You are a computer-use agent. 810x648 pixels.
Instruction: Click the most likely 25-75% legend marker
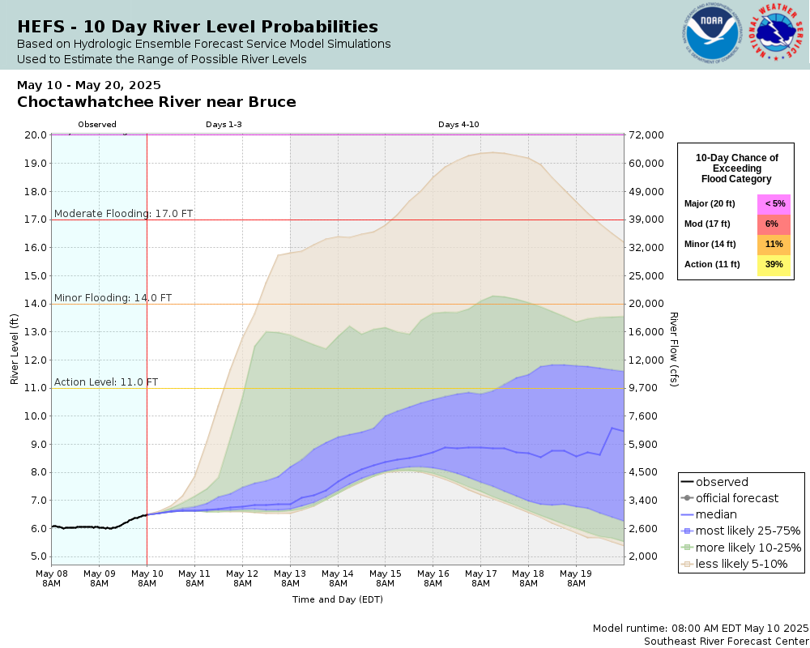click(687, 531)
